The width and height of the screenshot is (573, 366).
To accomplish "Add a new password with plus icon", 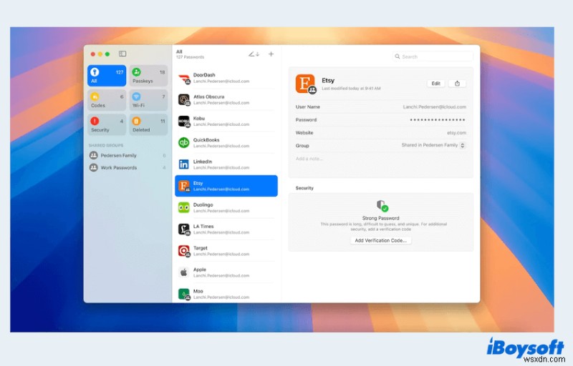I will click(x=271, y=54).
